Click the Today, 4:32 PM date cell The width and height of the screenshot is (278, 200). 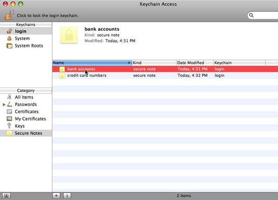193,75
